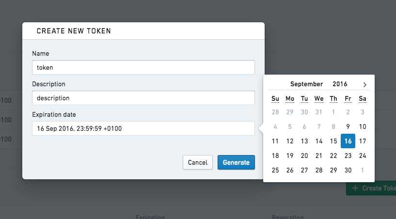Select the month label September
Viewport: 396px width, 219px height.
307,84
